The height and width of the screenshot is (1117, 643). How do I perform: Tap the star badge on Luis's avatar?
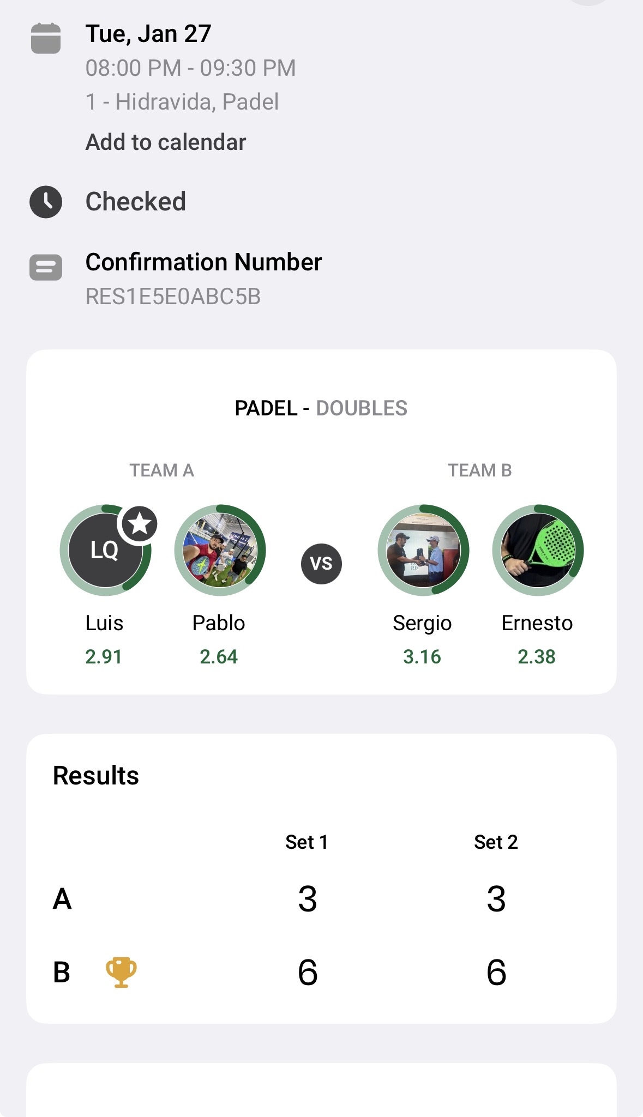click(x=140, y=524)
